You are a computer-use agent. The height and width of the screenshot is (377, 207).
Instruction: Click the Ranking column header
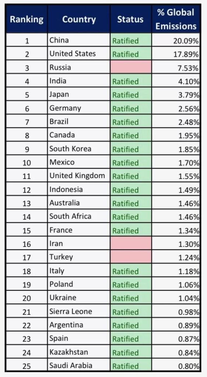27,19
